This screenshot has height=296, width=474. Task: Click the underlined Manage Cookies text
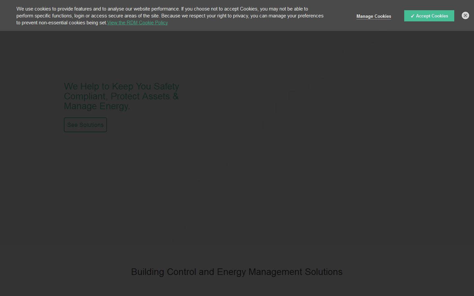374,16
